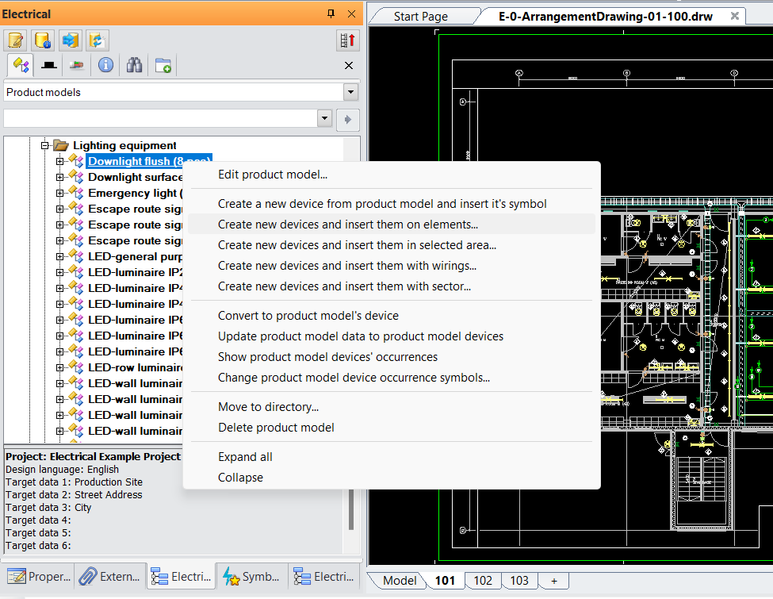The width and height of the screenshot is (773, 599).
Task: Pin the Electrical panel with pushpin icon
Action: [331, 14]
